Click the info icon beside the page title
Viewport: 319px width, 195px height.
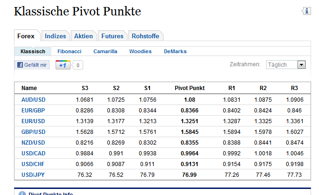click(306, 11)
